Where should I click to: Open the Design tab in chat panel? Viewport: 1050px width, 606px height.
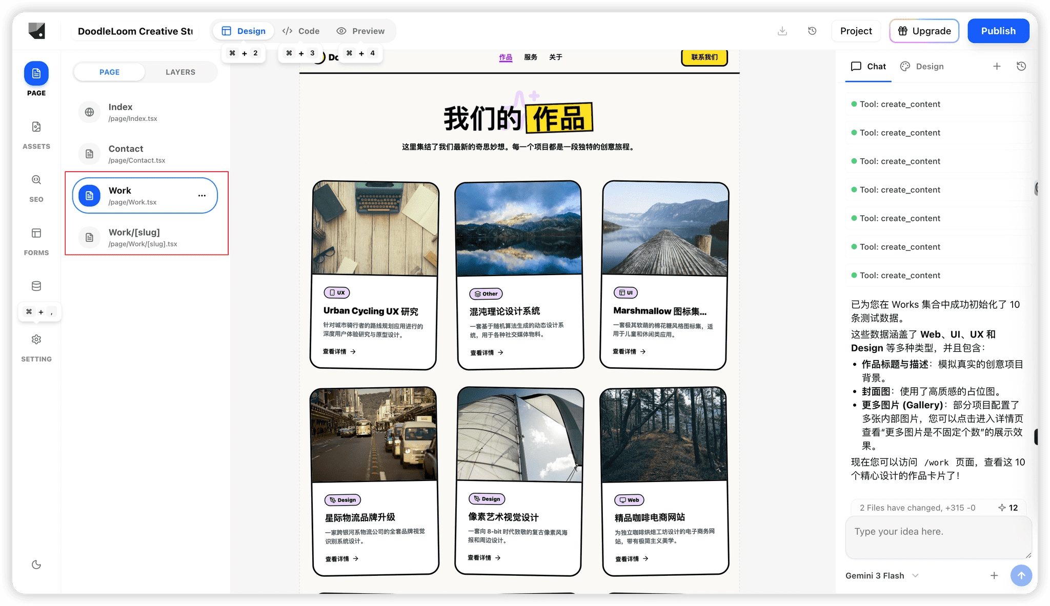click(922, 67)
